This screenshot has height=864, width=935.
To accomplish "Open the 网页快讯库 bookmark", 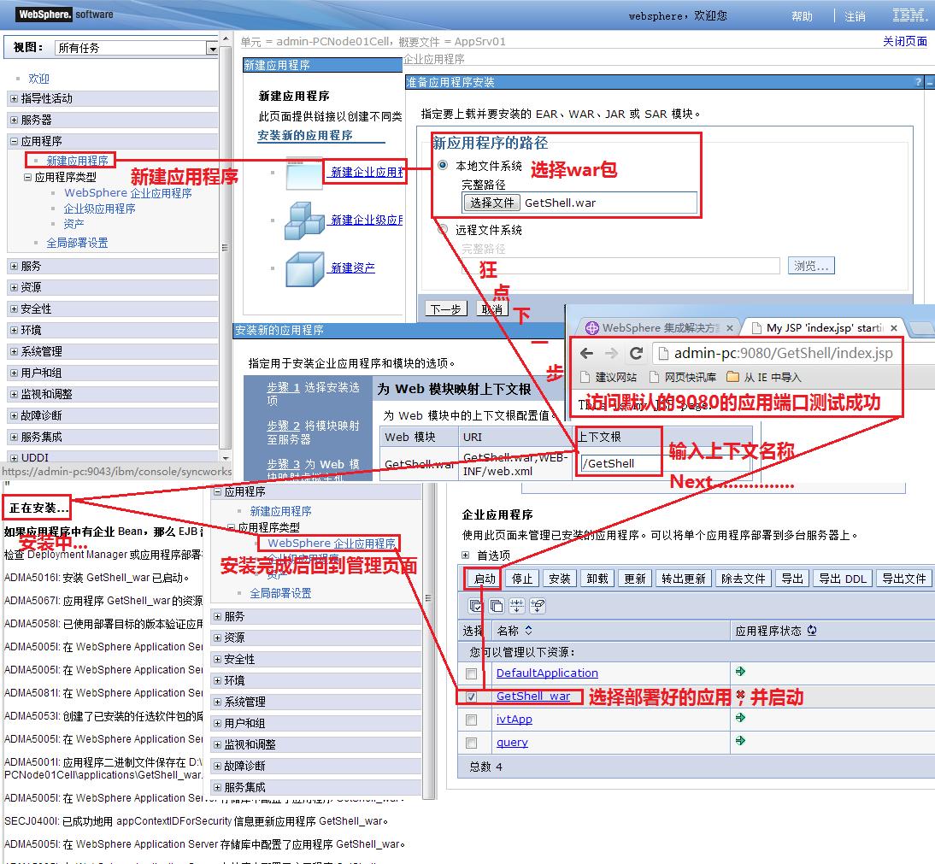I will (x=682, y=377).
